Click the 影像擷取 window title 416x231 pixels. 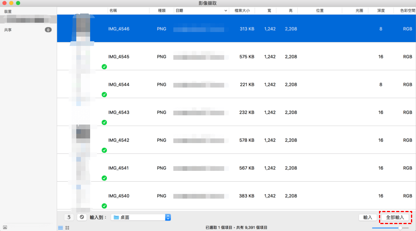click(208, 3)
